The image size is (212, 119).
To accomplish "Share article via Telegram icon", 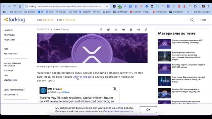I will pos(138,29).
